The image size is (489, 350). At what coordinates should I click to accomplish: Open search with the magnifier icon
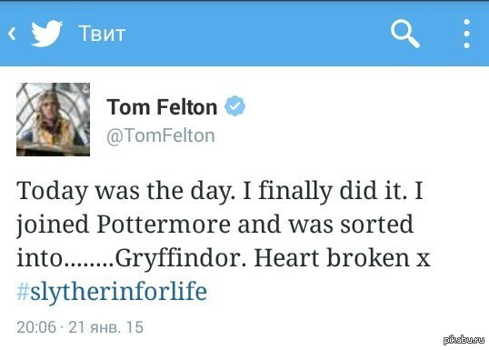pyautogui.click(x=404, y=34)
